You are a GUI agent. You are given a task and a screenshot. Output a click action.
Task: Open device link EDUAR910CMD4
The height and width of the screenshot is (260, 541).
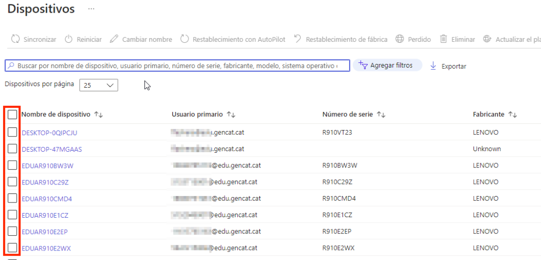point(47,199)
